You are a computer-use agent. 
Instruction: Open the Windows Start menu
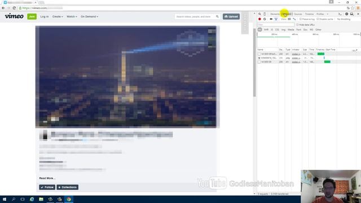coord(5,199)
